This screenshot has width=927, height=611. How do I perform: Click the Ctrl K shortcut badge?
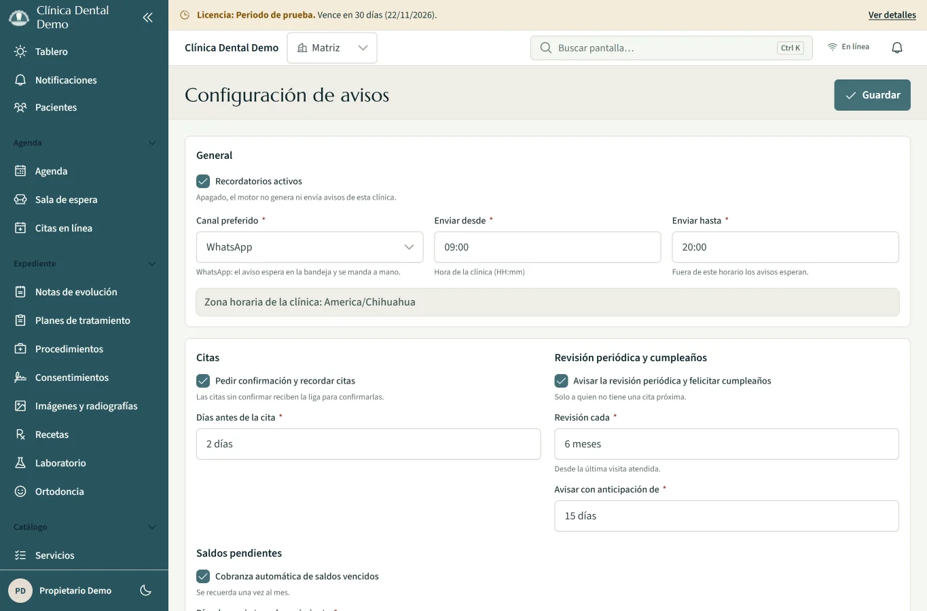790,48
